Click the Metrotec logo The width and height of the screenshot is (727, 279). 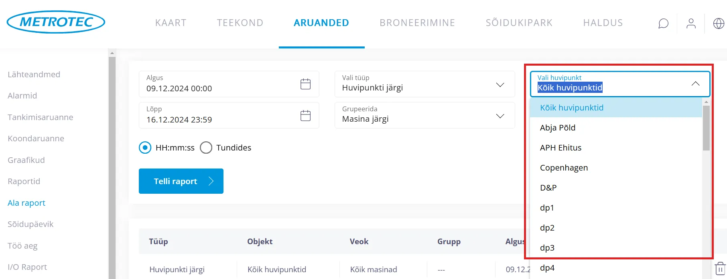click(56, 22)
